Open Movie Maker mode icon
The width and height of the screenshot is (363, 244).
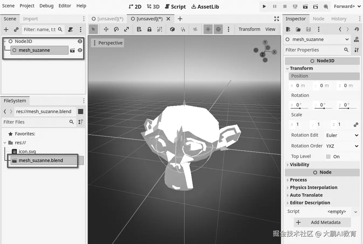tap(326, 6)
